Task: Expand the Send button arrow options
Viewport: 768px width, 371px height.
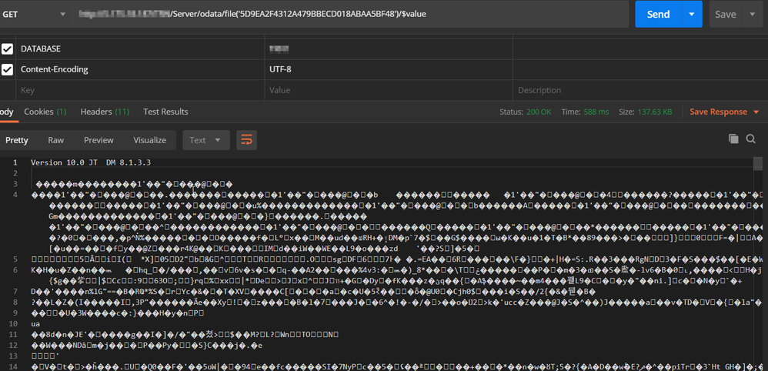Action: click(691, 14)
